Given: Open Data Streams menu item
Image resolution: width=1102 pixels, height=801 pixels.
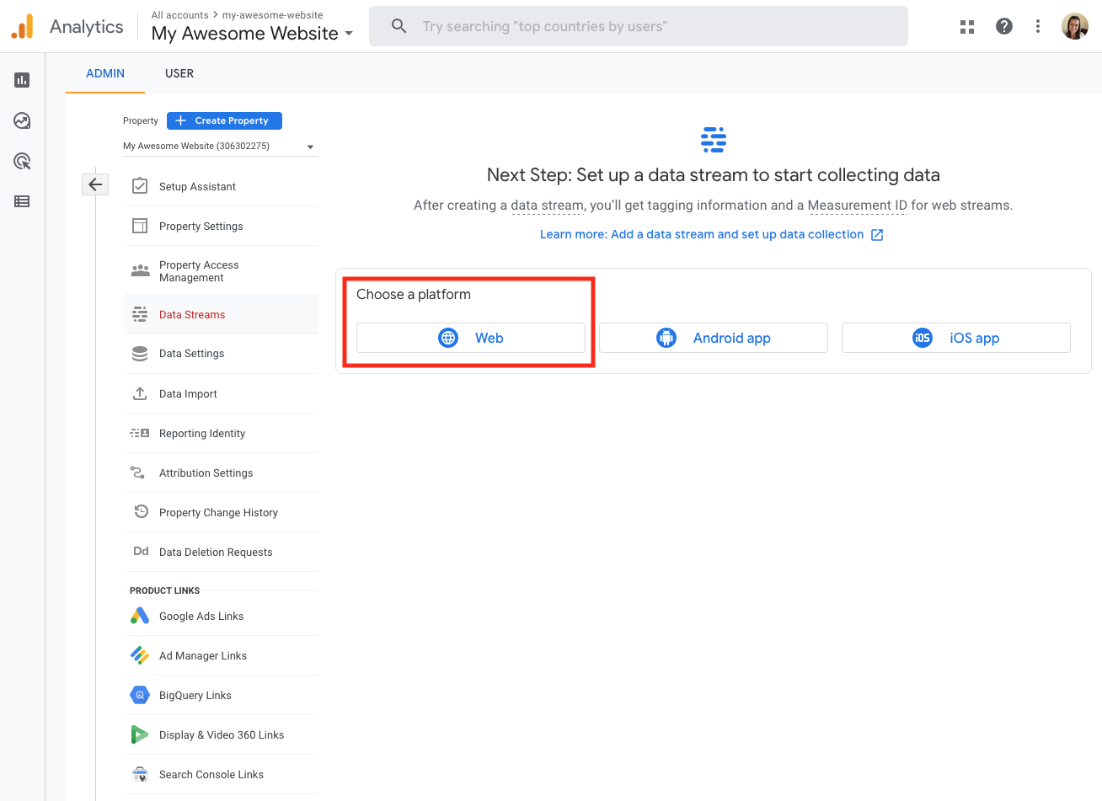Looking at the screenshot, I should click(222, 314).
